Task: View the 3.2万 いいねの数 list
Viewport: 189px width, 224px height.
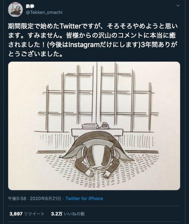Action: 68,214
